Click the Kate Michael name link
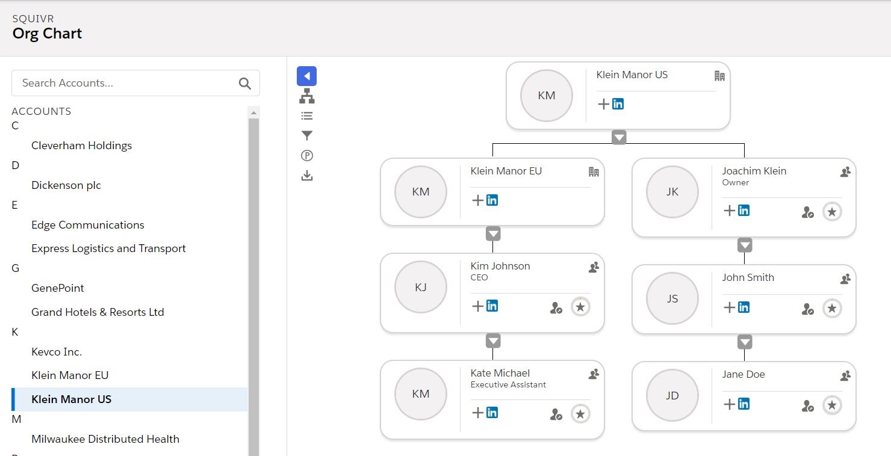 [500, 373]
